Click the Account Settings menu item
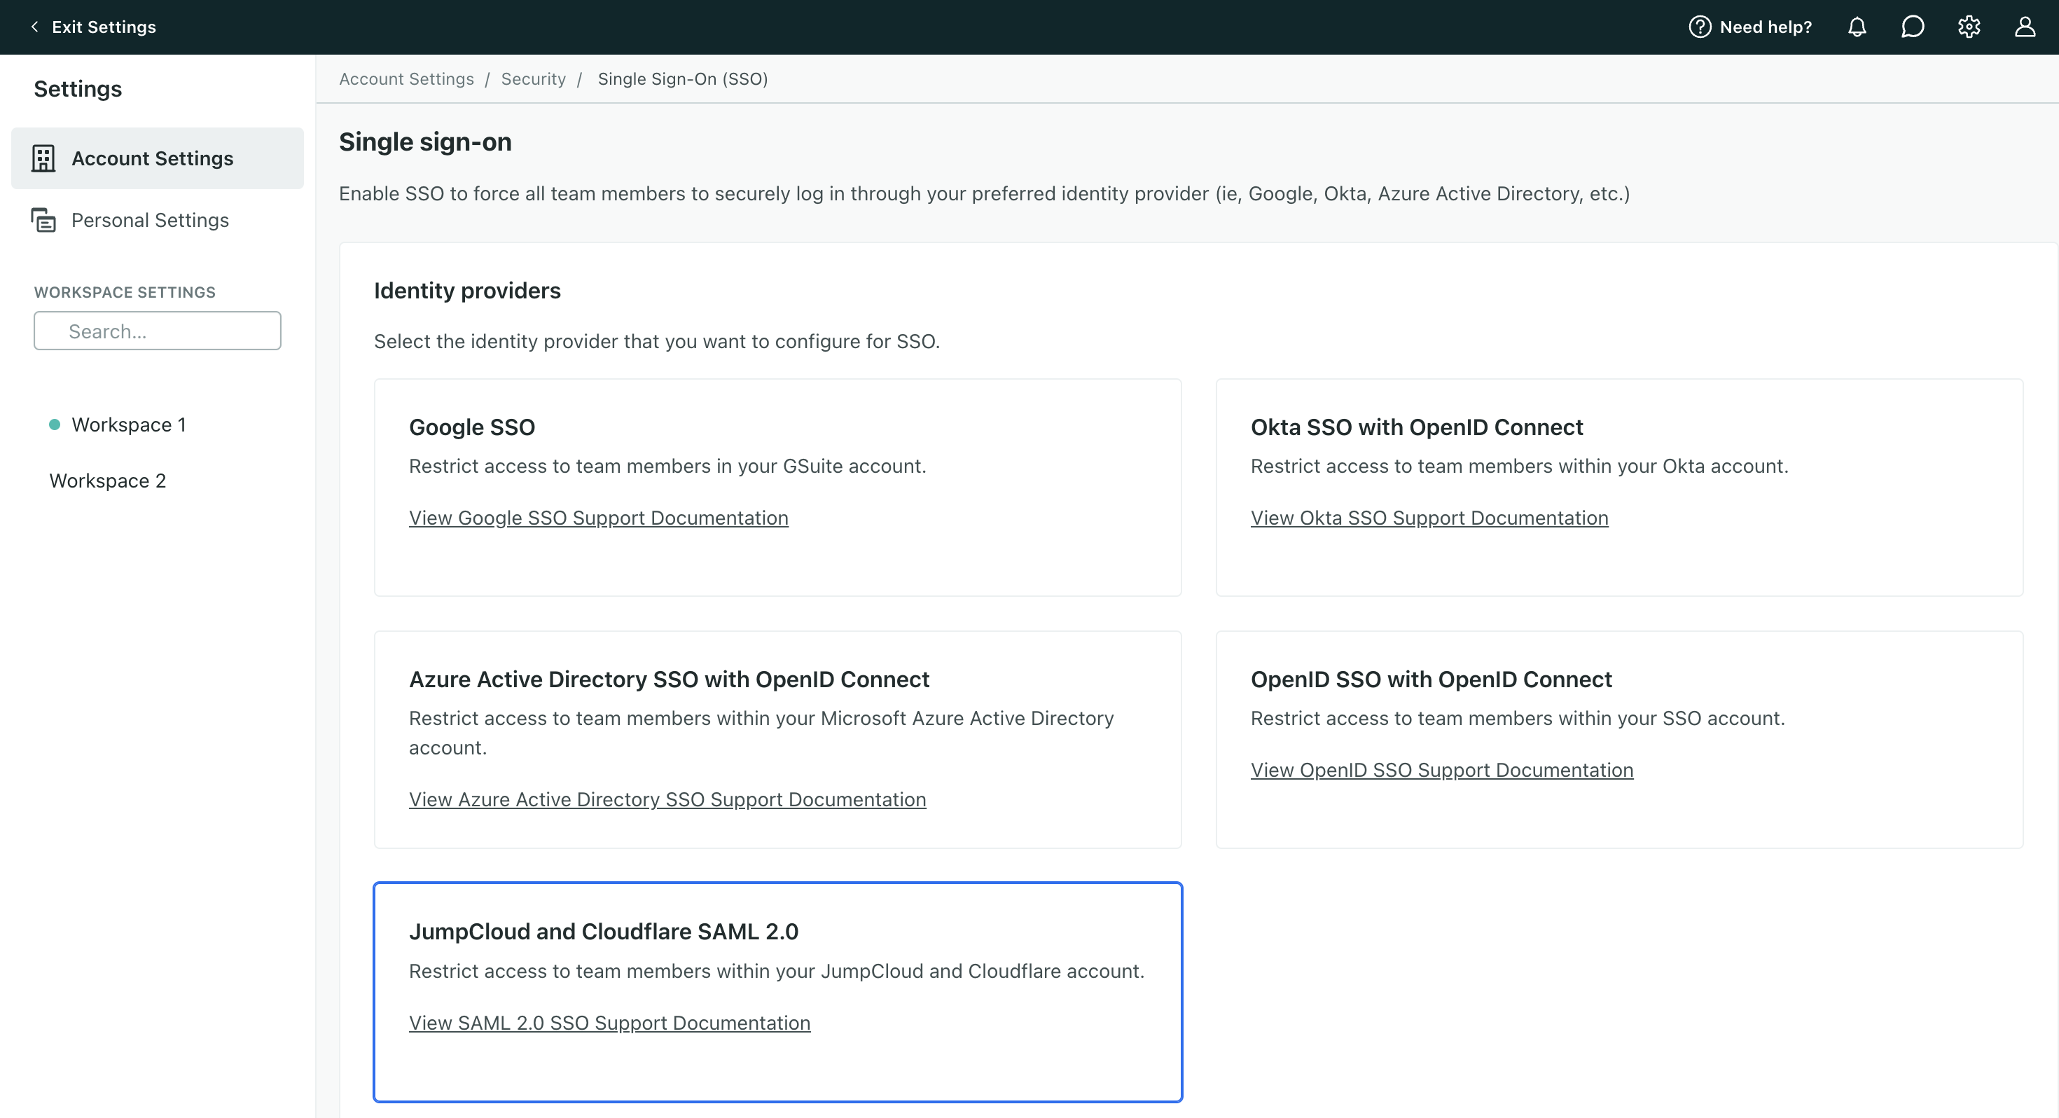This screenshot has height=1118, width=2059. coord(153,157)
